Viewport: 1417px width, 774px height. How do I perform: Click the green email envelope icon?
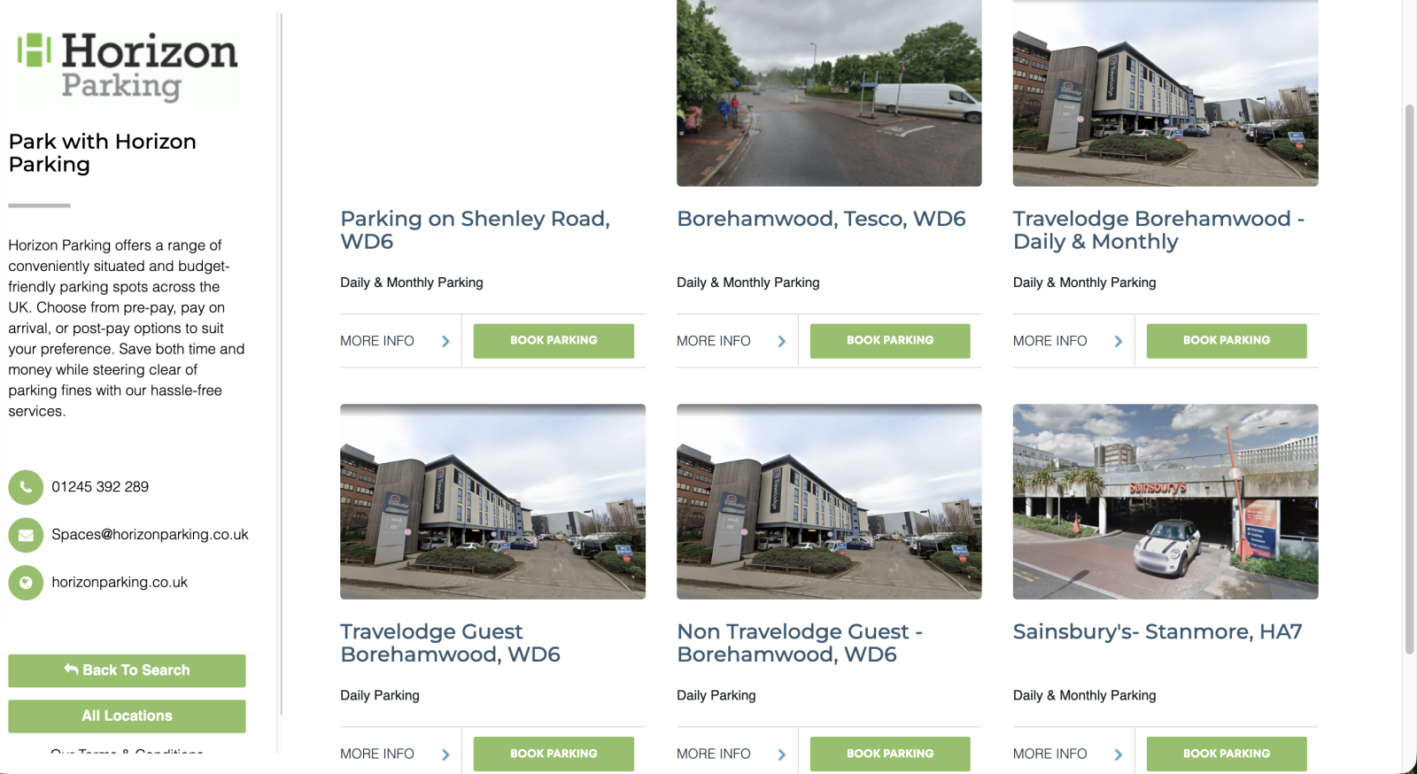click(26, 535)
